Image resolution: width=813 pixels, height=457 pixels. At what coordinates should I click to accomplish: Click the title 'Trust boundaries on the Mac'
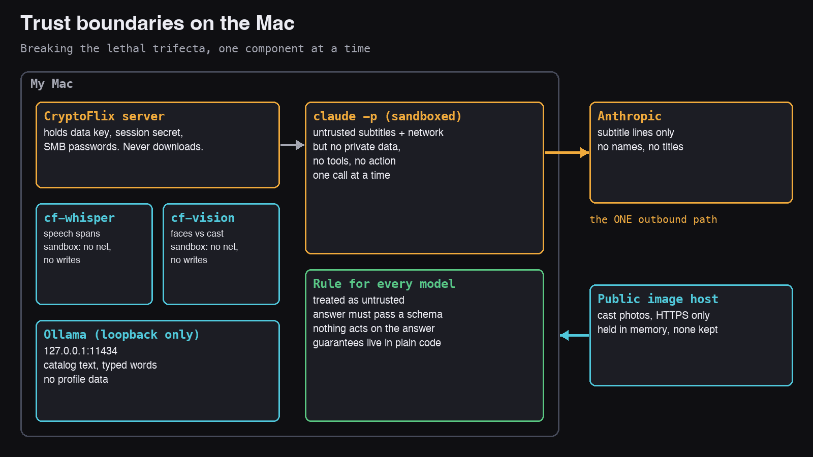click(158, 23)
